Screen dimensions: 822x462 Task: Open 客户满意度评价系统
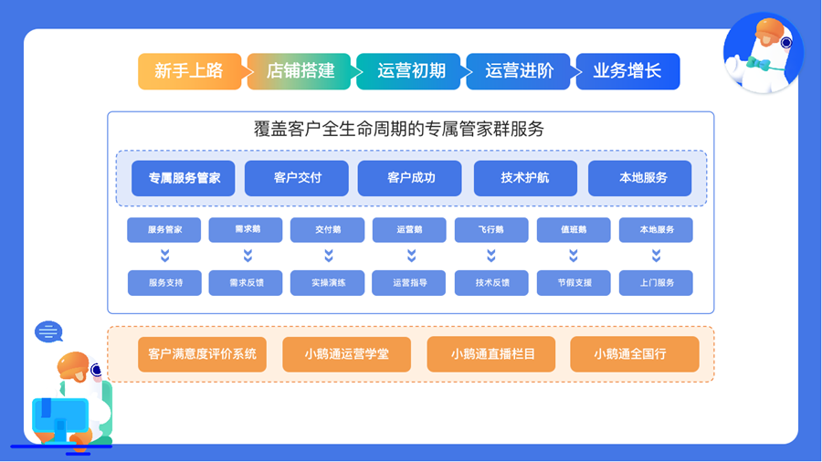click(203, 354)
